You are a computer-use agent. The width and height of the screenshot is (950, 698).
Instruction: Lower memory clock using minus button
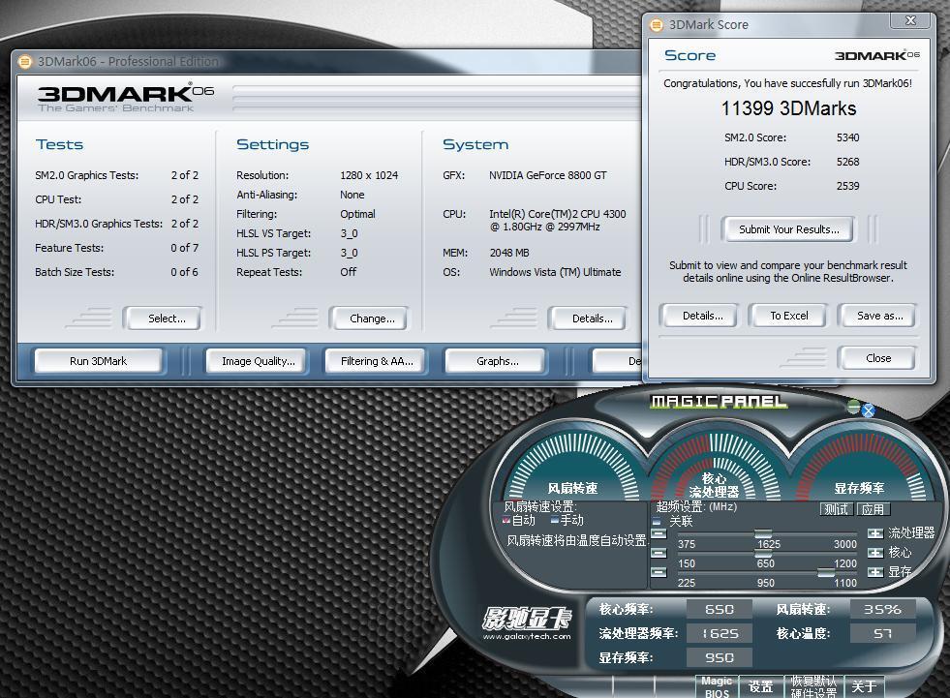(x=659, y=572)
